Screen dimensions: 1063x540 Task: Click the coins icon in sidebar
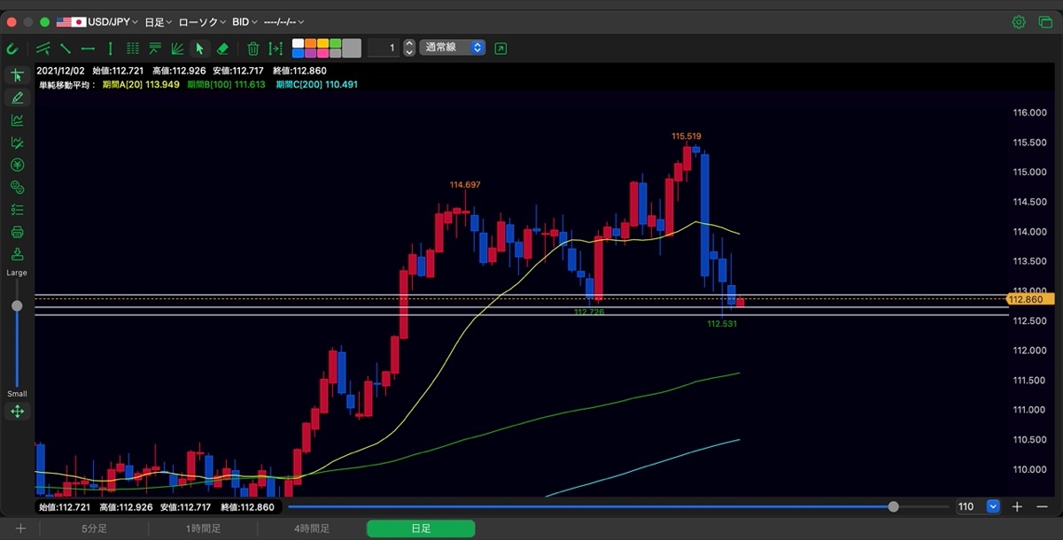tap(17, 187)
